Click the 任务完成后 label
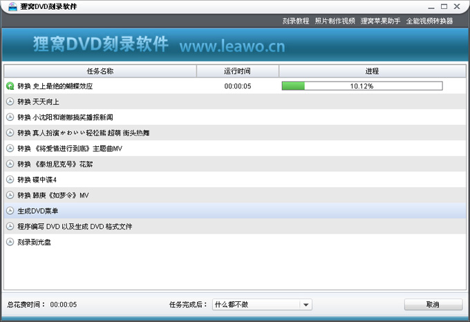The image size is (470, 322). 188,305
